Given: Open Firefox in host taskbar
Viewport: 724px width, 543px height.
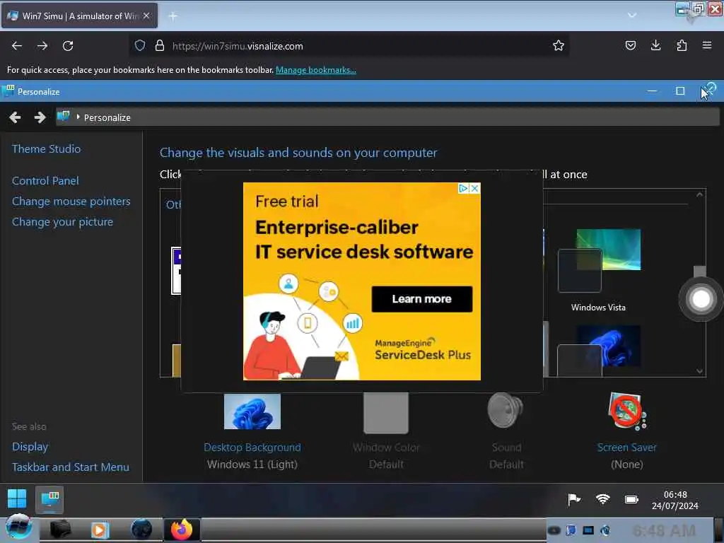Looking at the screenshot, I should [182, 529].
